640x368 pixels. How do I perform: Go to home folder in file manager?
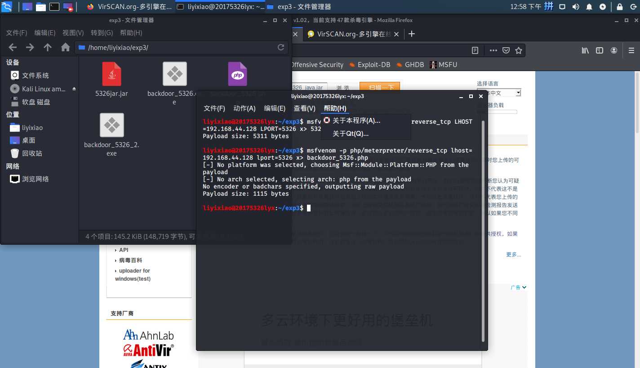tap(66, 47)
